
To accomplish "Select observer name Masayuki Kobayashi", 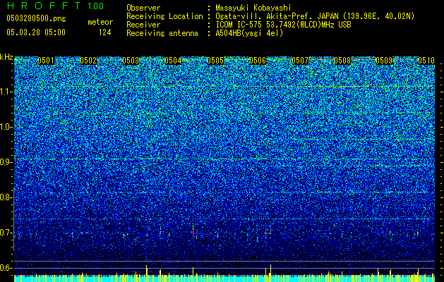I will point(253,8).
